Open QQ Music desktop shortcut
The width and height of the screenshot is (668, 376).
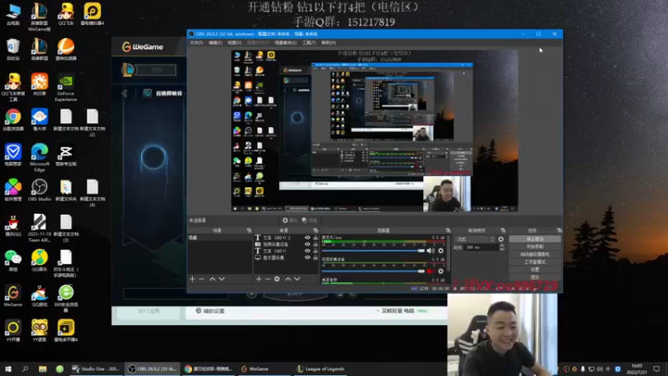pos(39,261)
